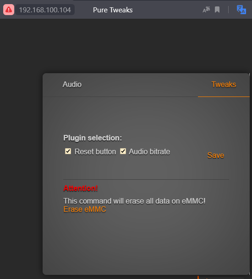Click the Audio bitrate plugin label
Screen dimensions: 252x279
[x=149, y=151]
